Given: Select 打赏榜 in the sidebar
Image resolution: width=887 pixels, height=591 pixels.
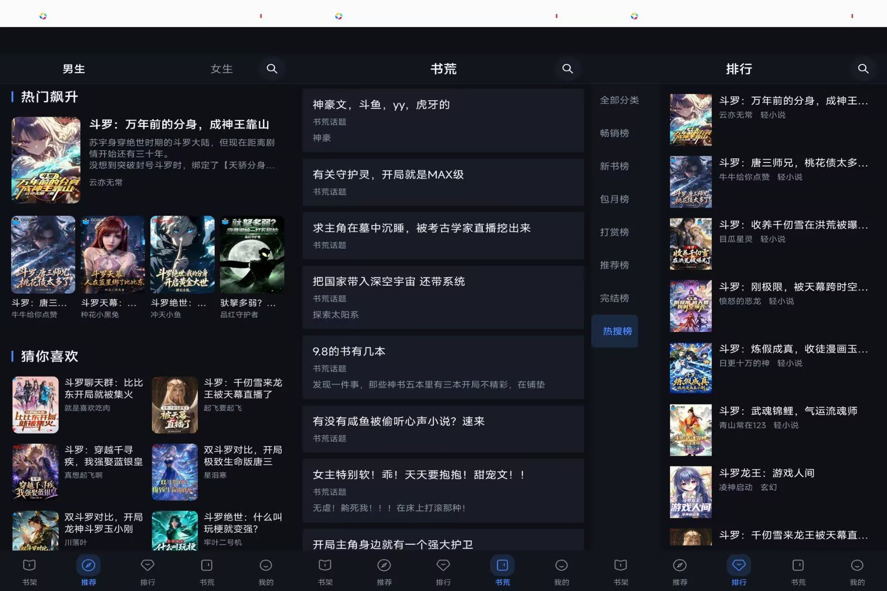Looking at the screenshot, I should click(614, 232).
